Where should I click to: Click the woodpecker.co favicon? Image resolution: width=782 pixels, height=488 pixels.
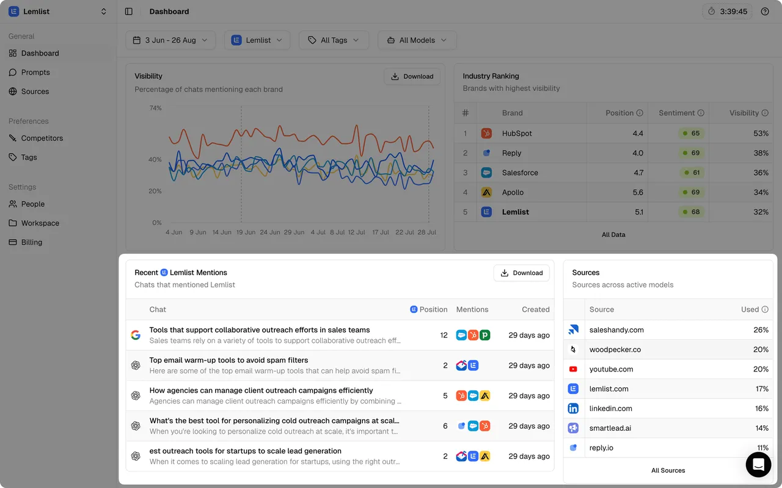tap(573, 350)
